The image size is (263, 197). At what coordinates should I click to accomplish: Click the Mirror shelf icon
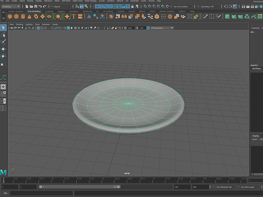click(x=124, y=16)
